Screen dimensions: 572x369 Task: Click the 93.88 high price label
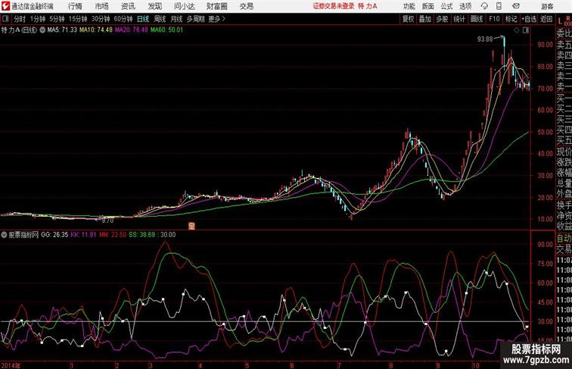point(485,39)
